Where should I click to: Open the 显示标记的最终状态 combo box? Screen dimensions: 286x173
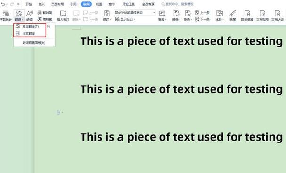tap(135, 13)
